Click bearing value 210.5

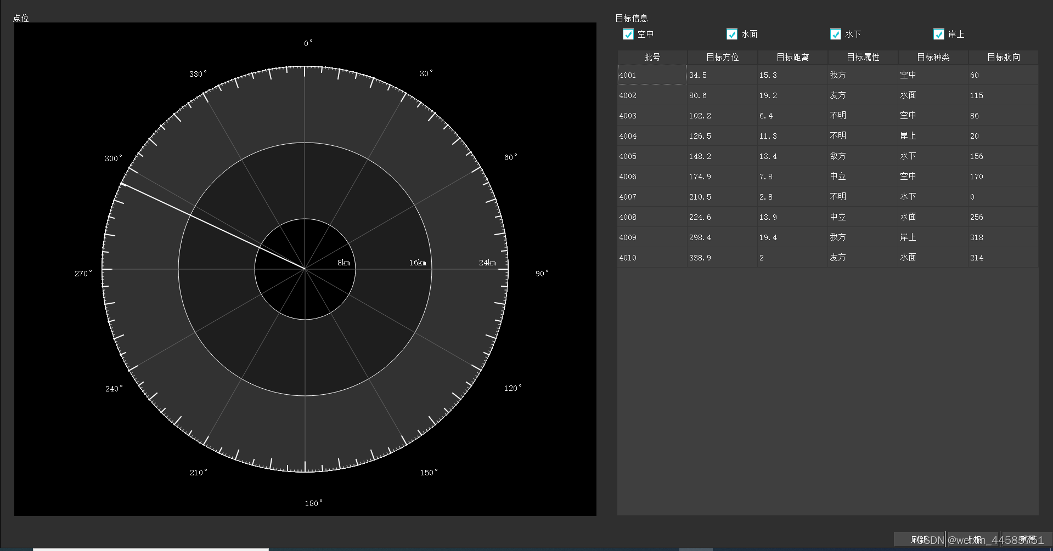(723, 197)
